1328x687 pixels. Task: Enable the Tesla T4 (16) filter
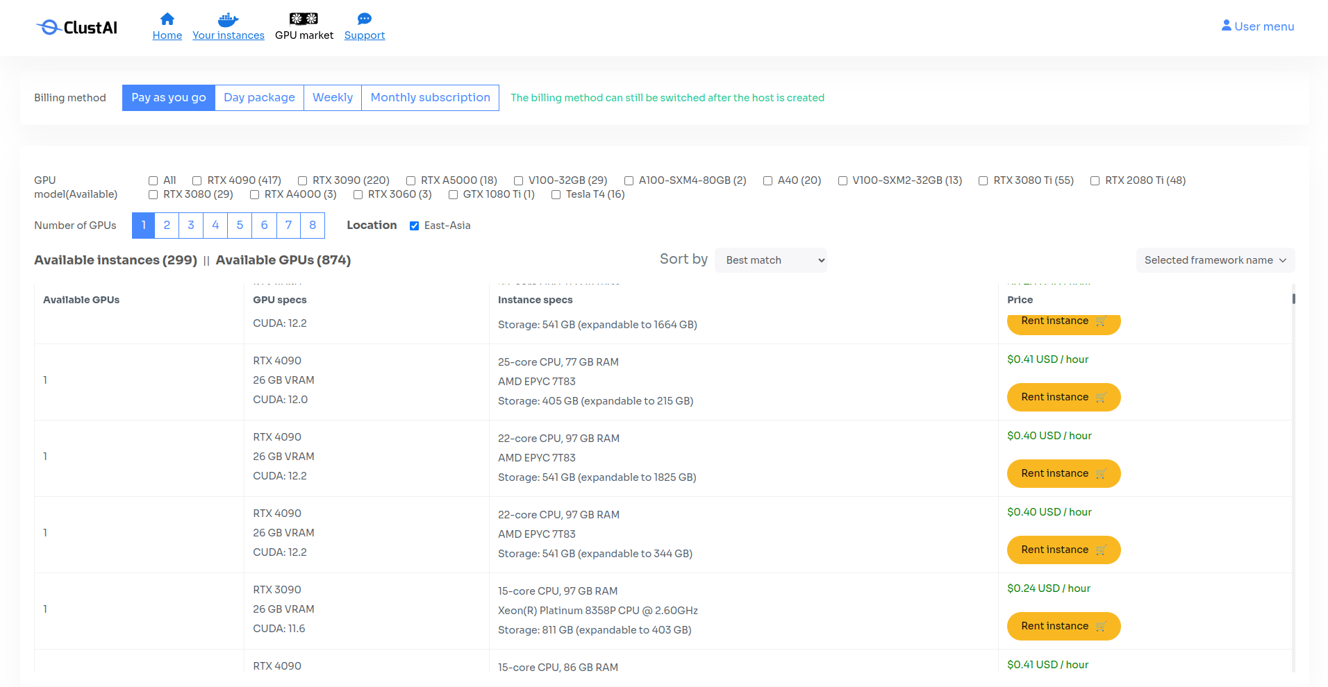click(555, 195)
